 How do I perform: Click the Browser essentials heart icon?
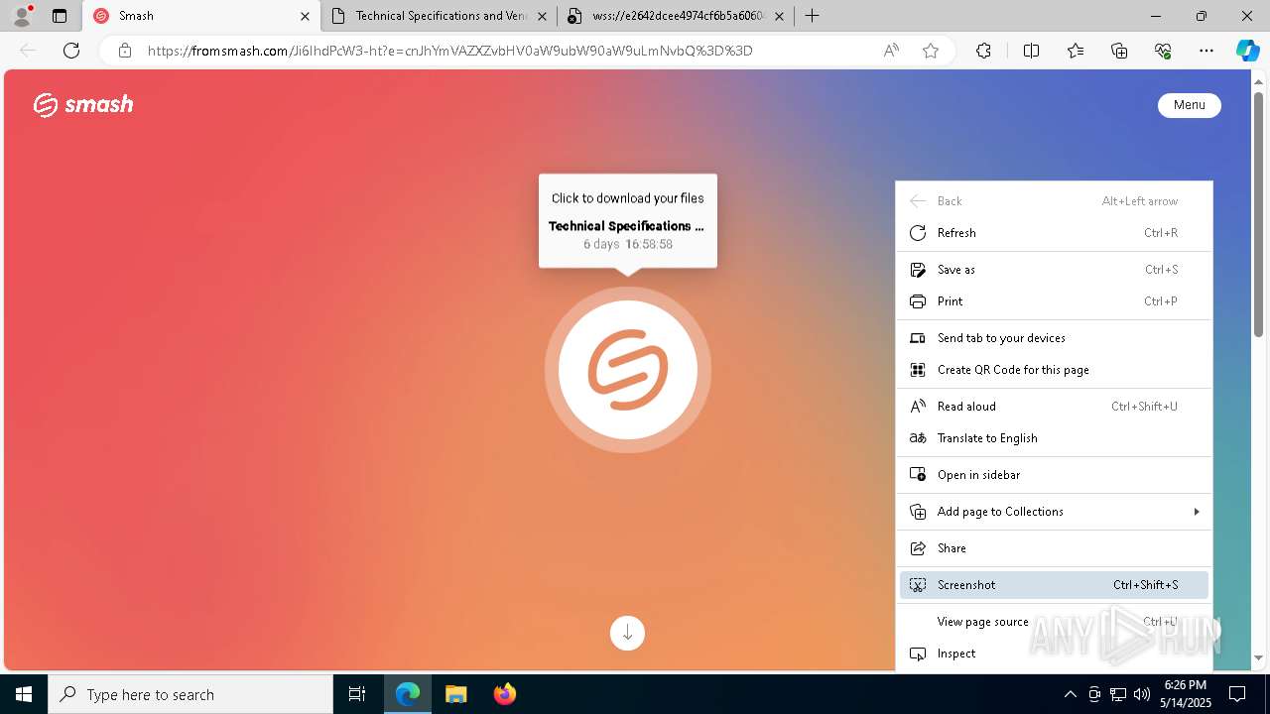click(1163, 51)
